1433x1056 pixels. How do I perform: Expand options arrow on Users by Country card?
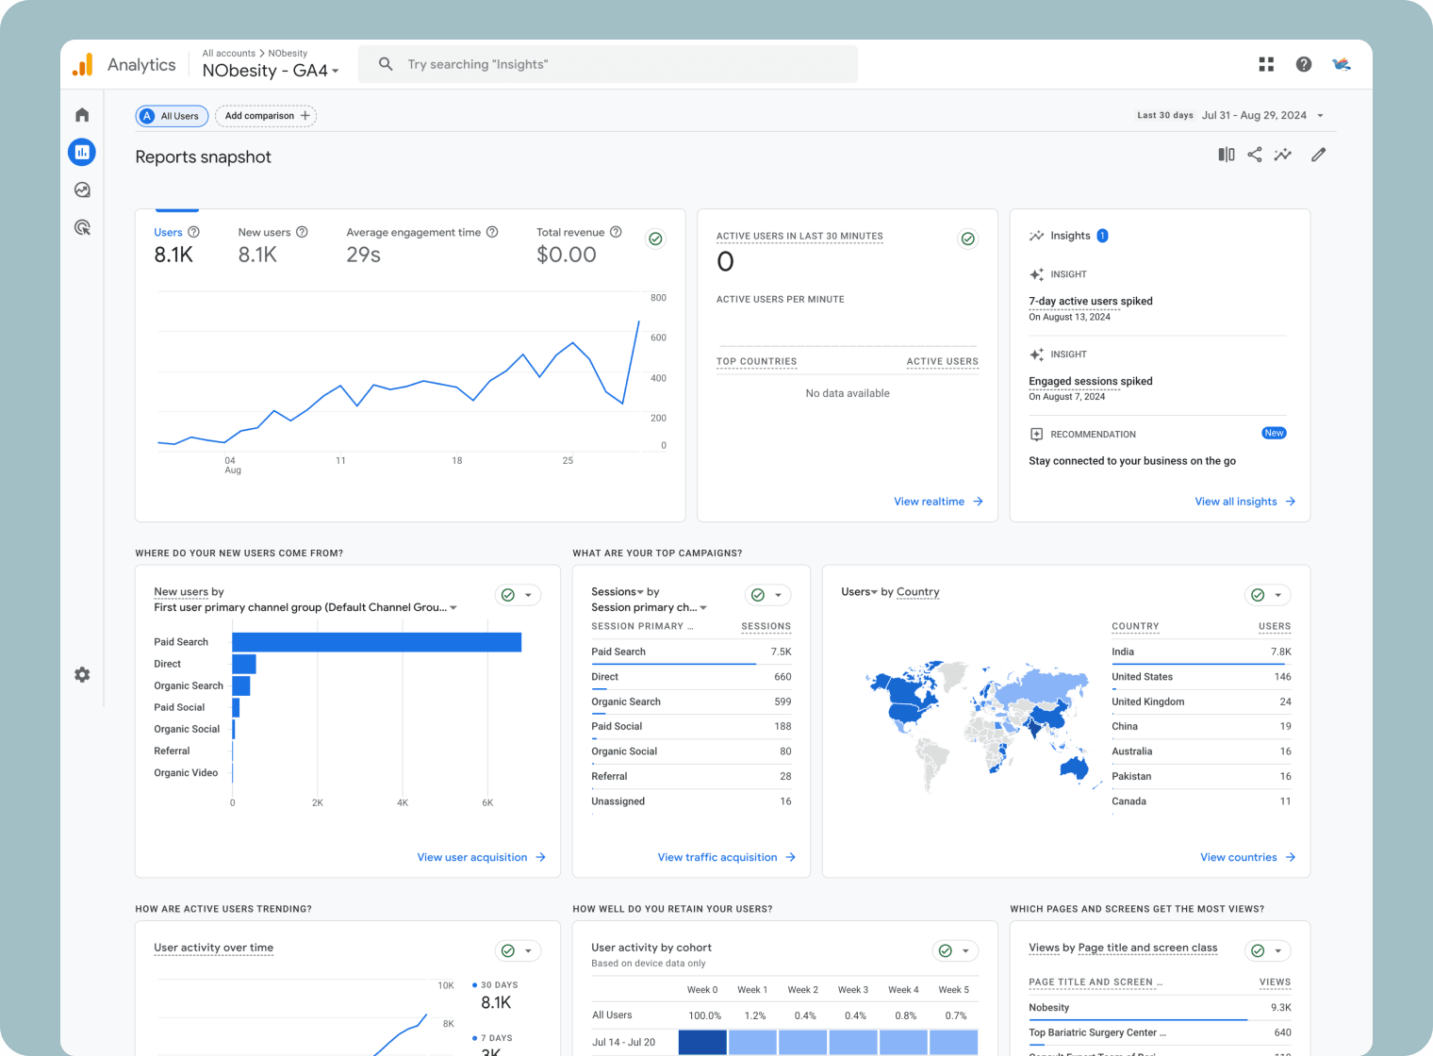1278,595
